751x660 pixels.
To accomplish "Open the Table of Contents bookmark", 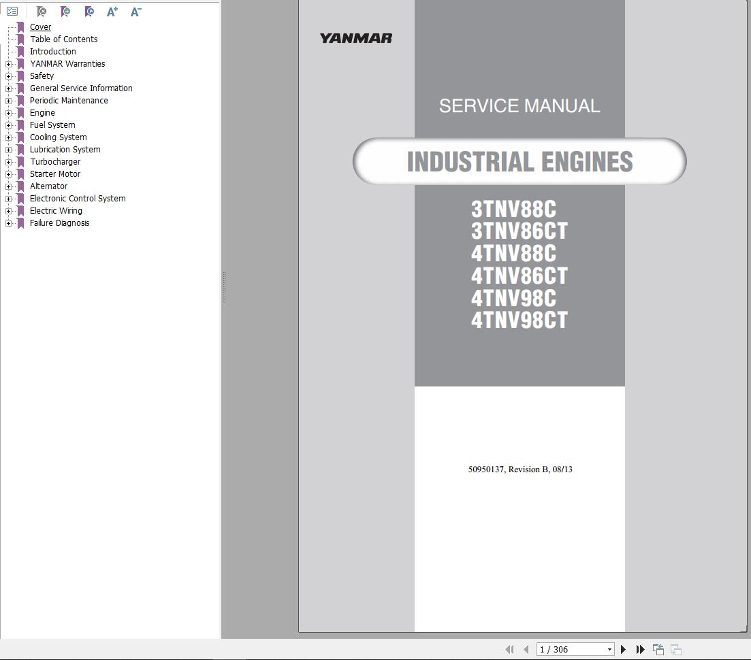I will point(64,39).
